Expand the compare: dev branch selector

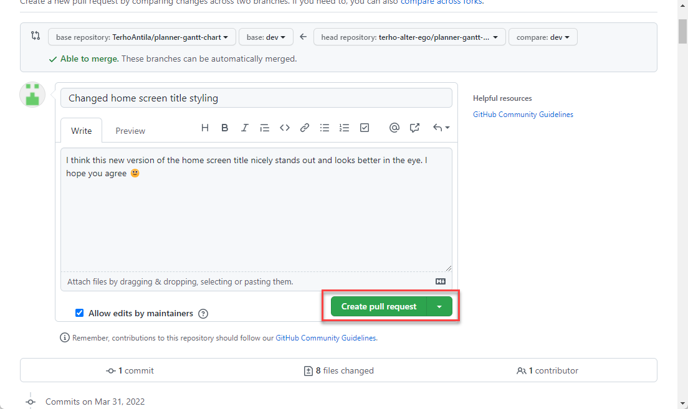coord(543,37)
